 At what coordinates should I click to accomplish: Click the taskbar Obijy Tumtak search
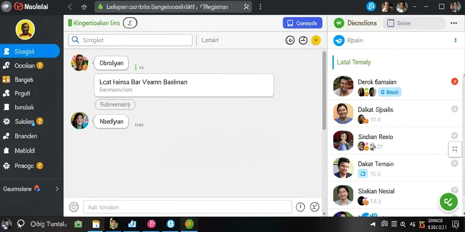pos(41,224)
